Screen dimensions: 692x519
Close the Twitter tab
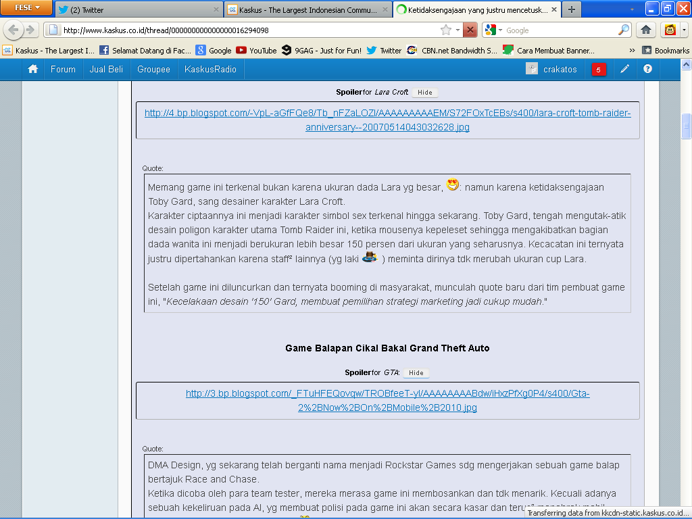[x=216, y=9]
